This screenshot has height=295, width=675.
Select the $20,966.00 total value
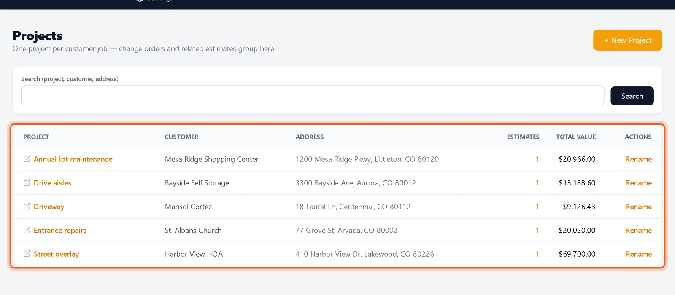[x=577, y=159]
